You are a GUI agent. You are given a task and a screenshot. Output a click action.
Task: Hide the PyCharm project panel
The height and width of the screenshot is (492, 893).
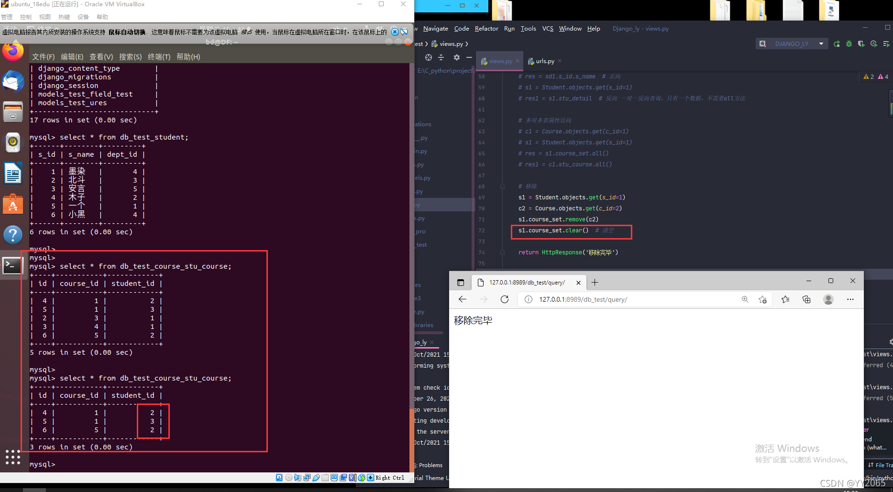[469, 57]
